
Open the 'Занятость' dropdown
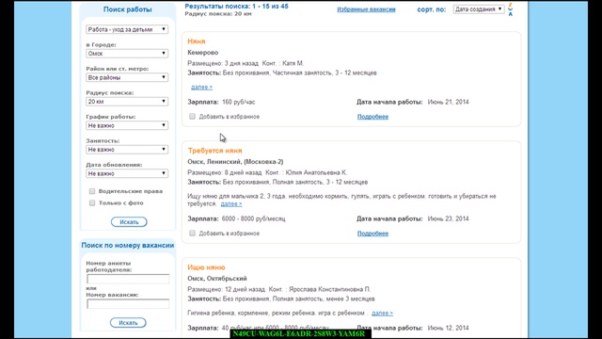click(x=127, y=150)
